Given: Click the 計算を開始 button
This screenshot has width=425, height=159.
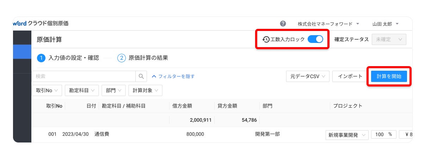Looking at the screenshot, I should [x=389, y=76].
